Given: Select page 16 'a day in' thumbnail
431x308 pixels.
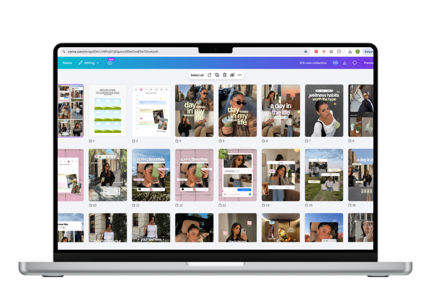Looking at the screenshot, I should 361,175.
